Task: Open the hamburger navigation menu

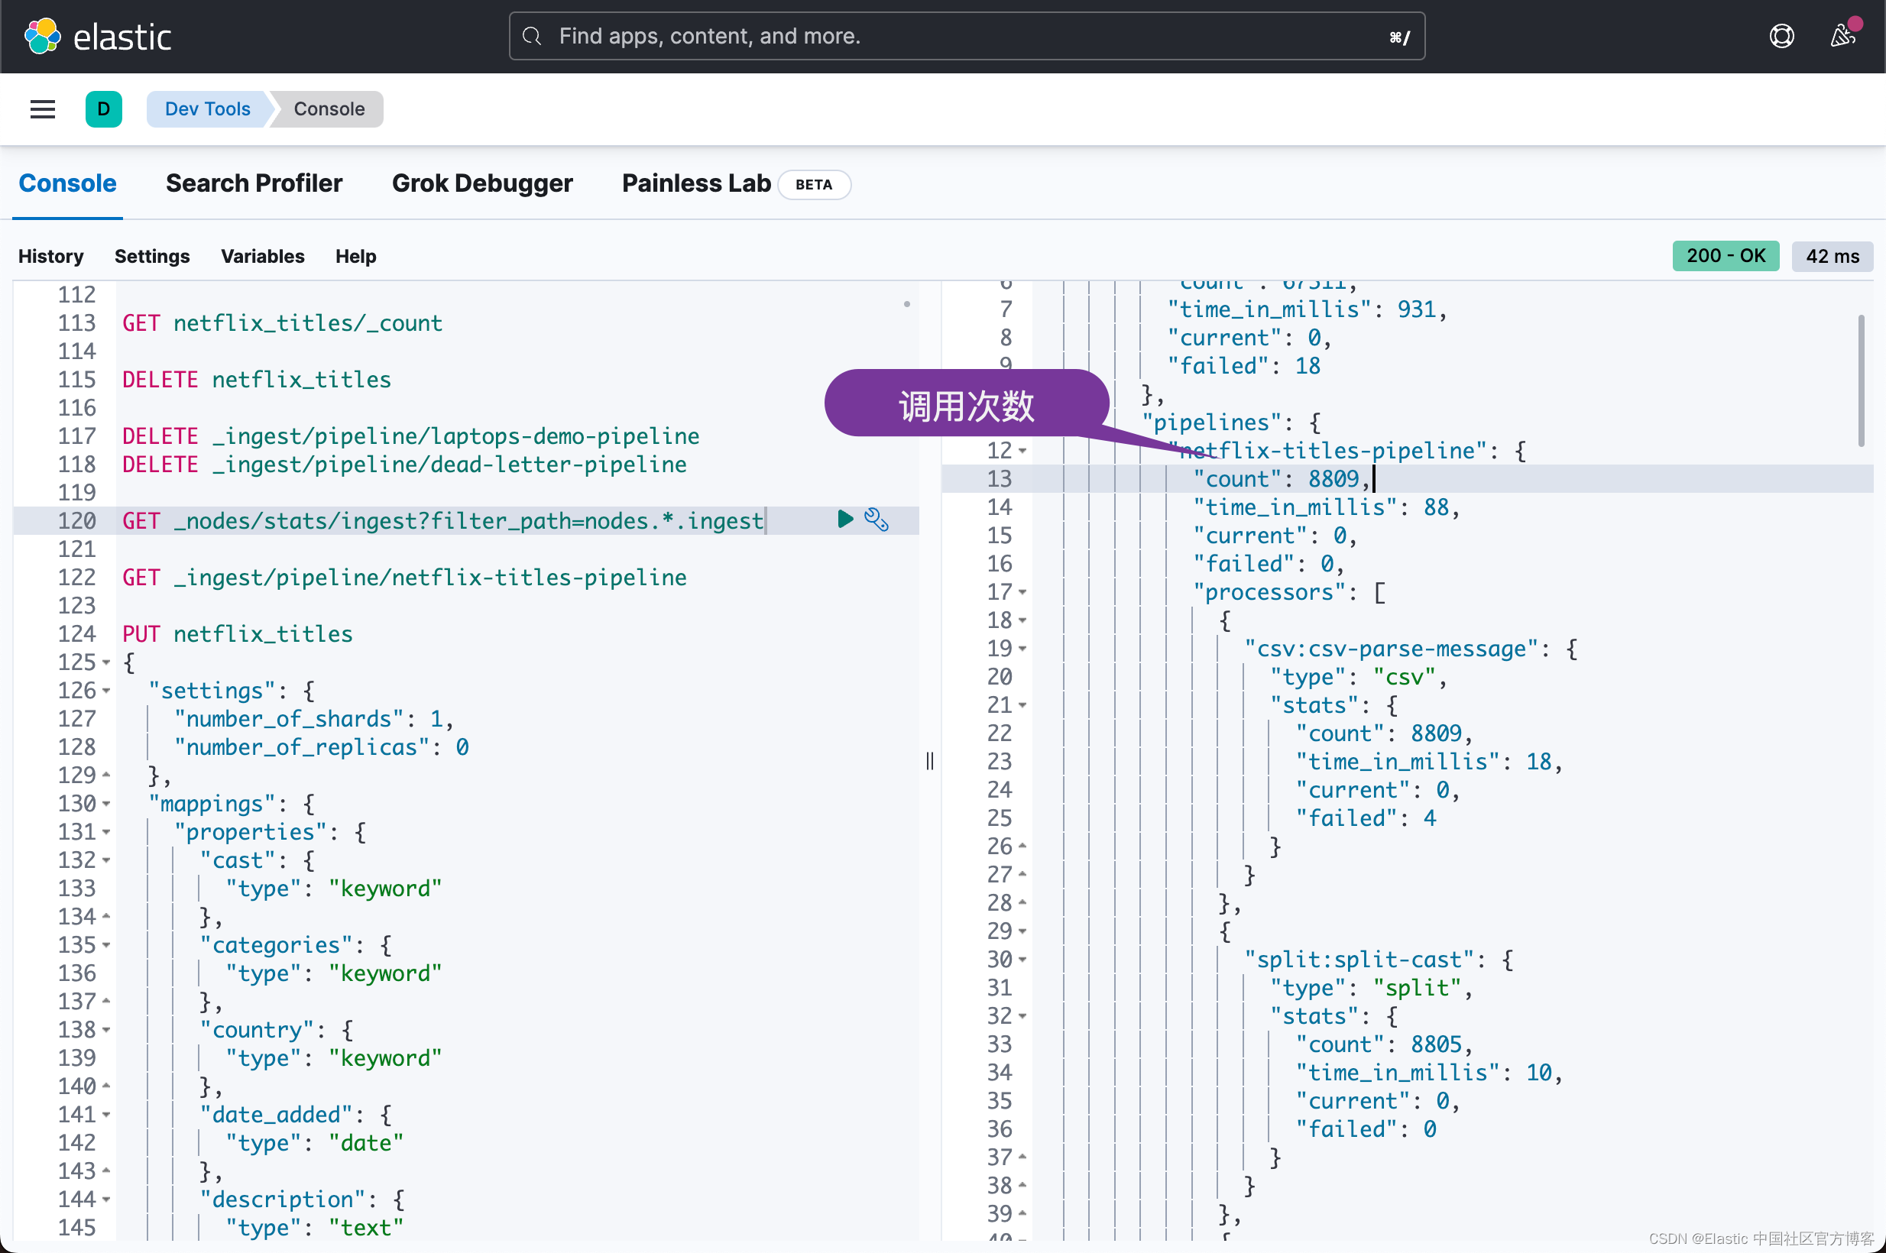Action: pos(42,108)
